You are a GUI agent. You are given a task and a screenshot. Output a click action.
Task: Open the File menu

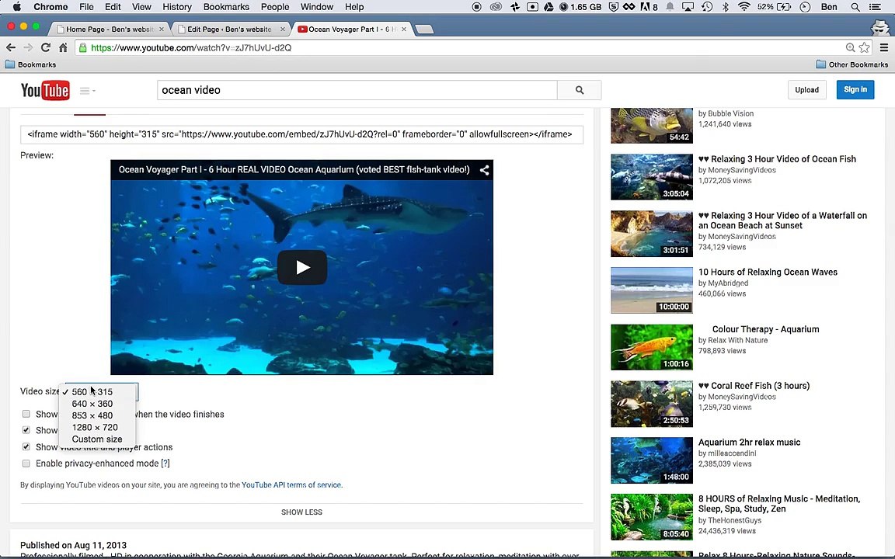[x=86, y=7]
